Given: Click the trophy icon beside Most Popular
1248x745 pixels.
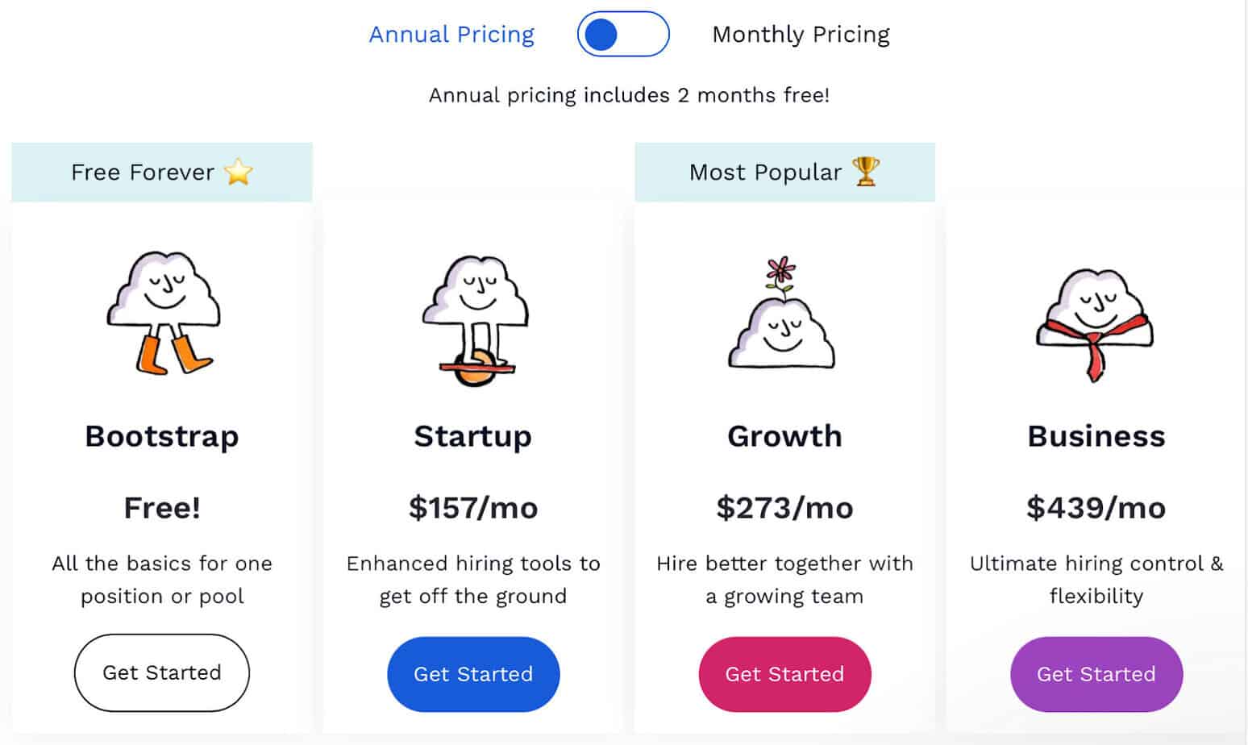Looking at the screenshot, I should tap(866, 172).
